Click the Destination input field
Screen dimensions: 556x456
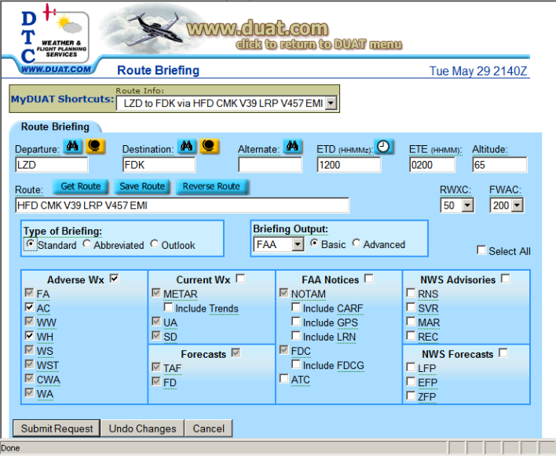pyautogui.click(x=159, y=165)
